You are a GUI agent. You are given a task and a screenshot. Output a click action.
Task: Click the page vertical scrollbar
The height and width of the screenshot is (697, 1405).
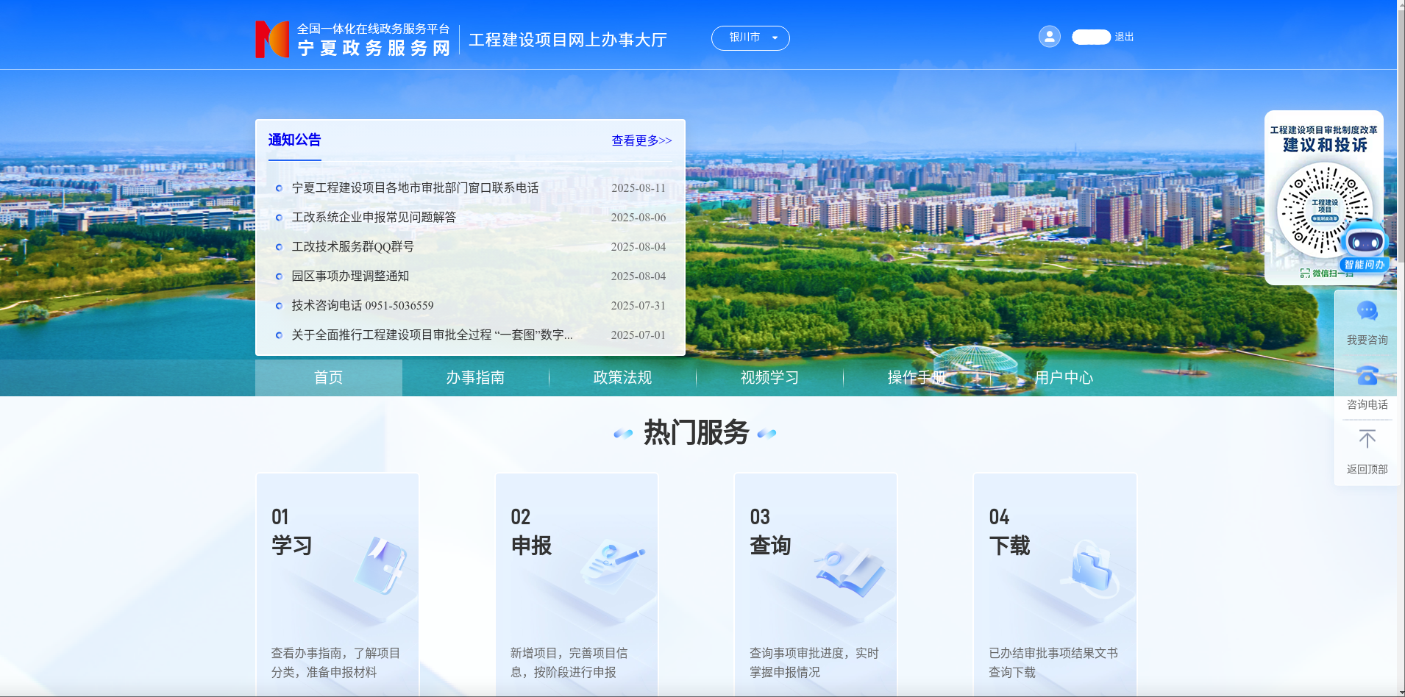pos(1401,147)
